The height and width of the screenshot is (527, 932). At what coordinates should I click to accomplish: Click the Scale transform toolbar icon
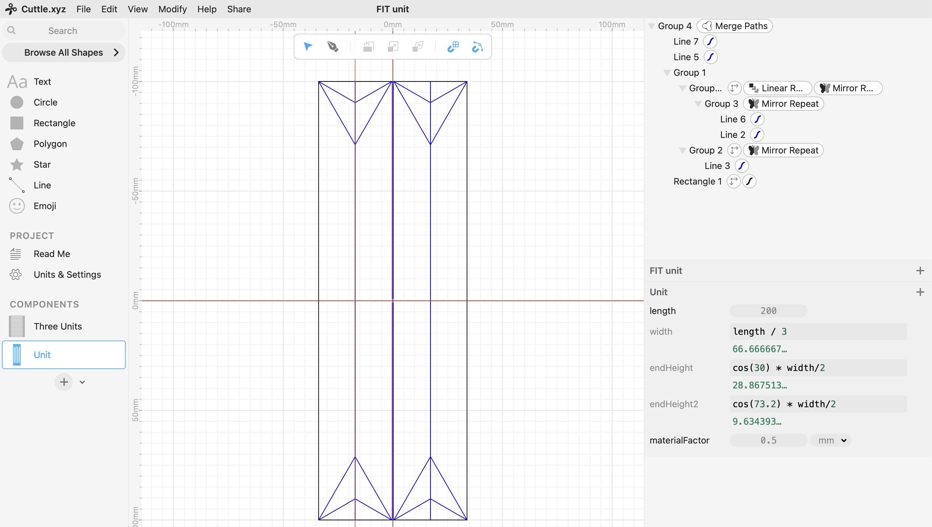[x=393, y=47]
